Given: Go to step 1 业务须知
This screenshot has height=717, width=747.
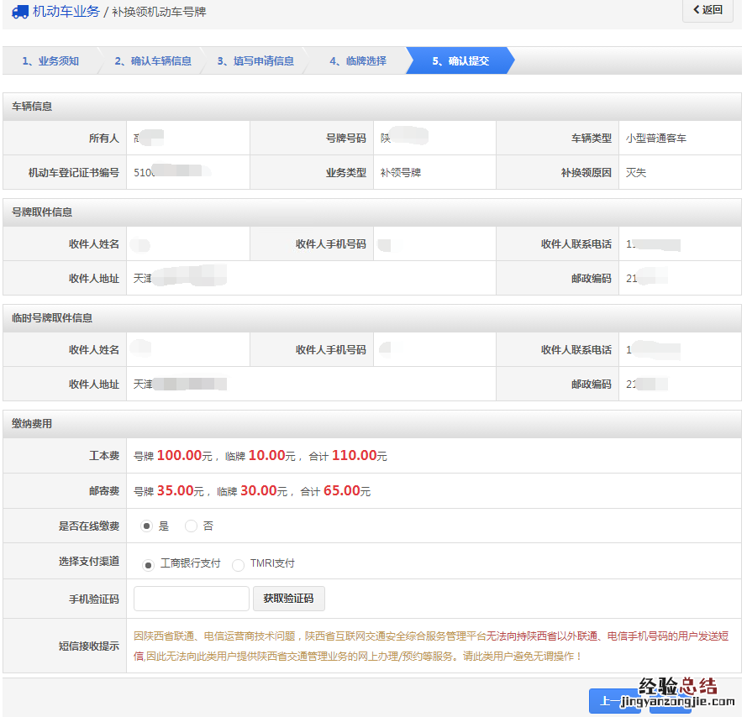Looking at the screenshot, I should (x=50, y=61).
